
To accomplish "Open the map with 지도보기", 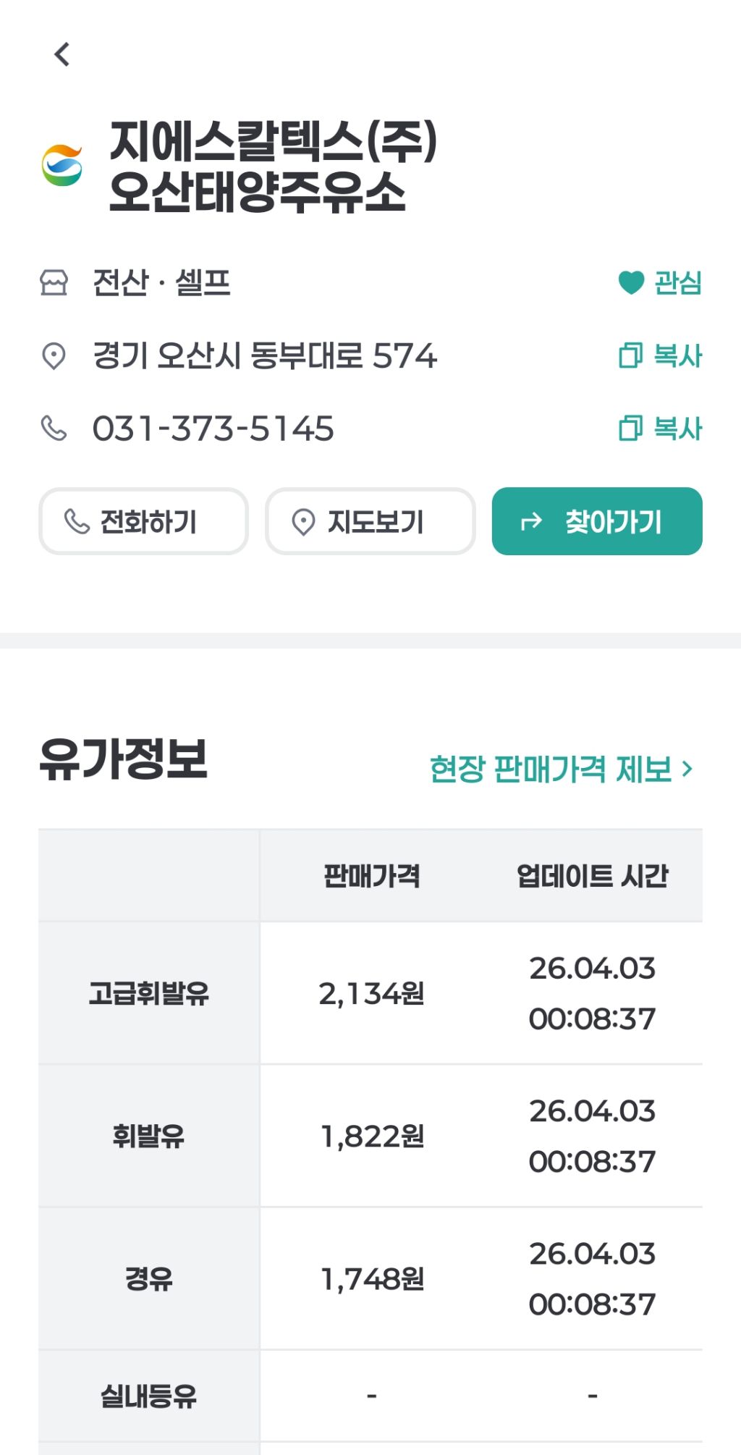I will tap(370, 521).
